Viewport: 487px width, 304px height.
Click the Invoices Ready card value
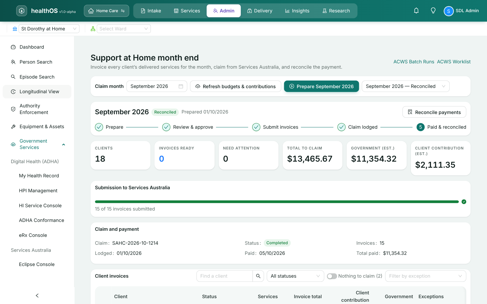[162, 159]
